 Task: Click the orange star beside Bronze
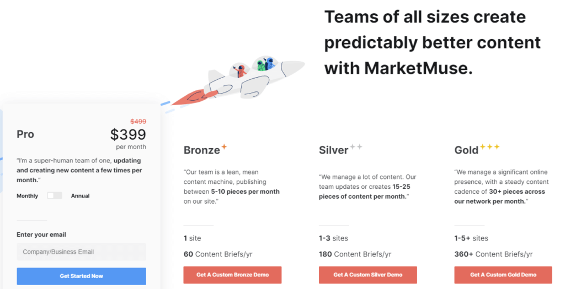(x=224, y=146)
